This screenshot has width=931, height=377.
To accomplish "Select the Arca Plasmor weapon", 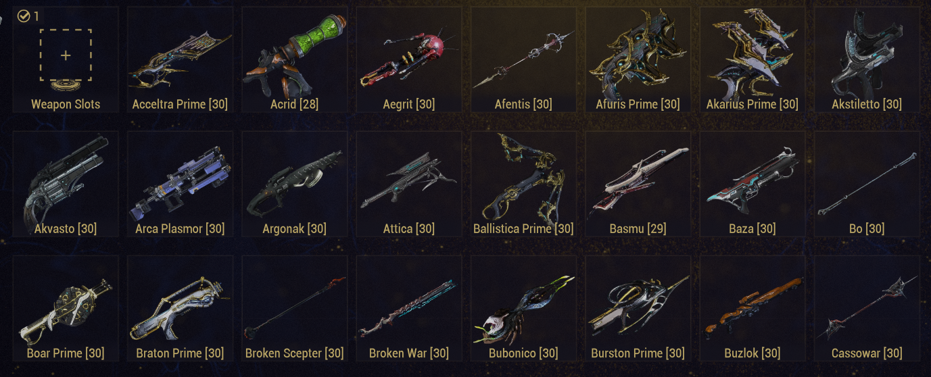I will [180, 184].
